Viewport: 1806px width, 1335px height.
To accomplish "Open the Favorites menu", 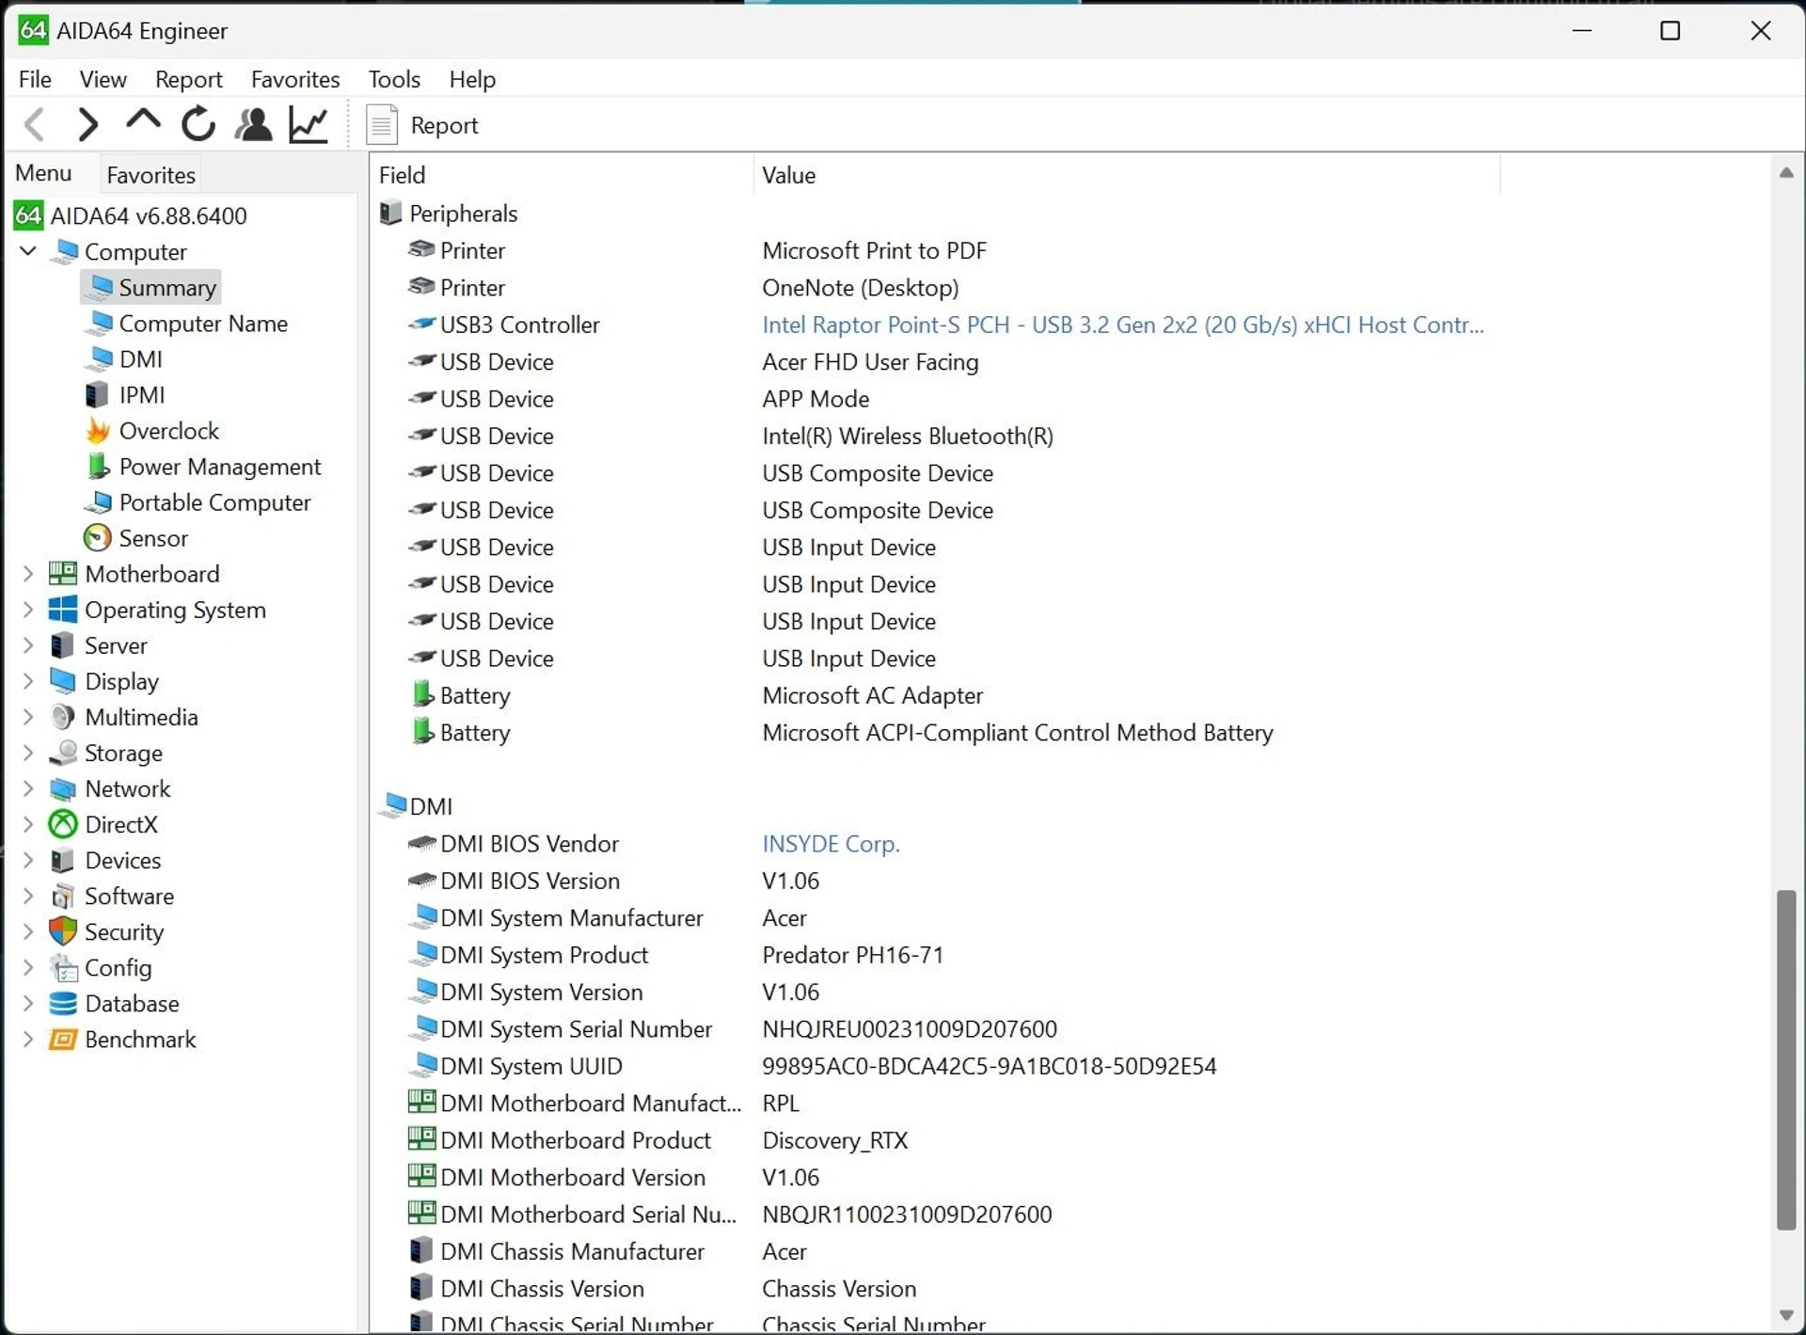I will pos(295,79).
